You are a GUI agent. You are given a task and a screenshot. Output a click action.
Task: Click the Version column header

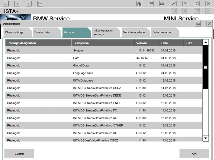146,43
